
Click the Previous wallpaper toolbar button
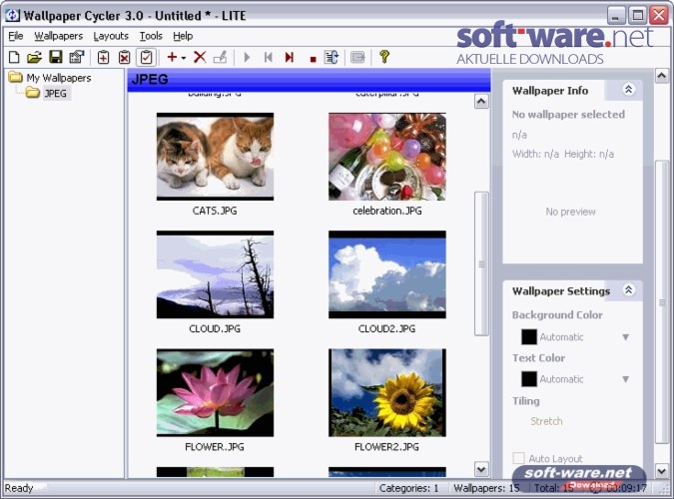(269, 57)
